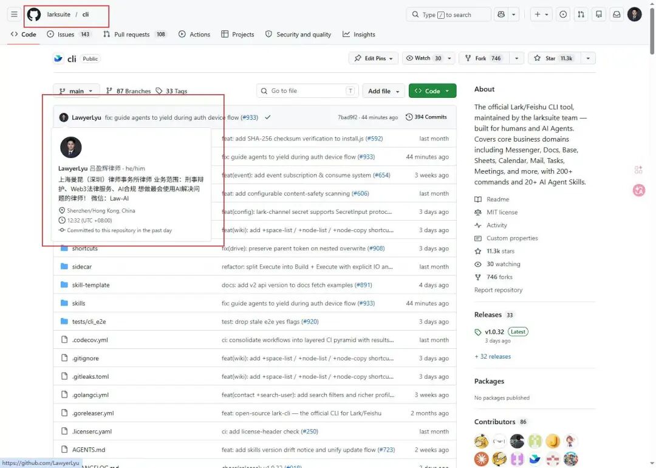Open the Insights tab
Viewport: 656px width, 468px height.
pos(359,34)
